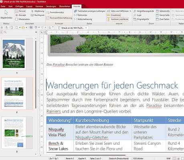Close the Urlaub an der NW-Pazifi... document tab
184x160 pixels.
[x=86, y=28]
